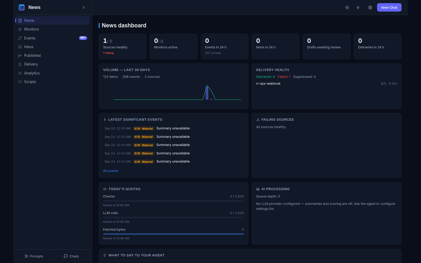Click the volume chart spike bar
421x263 pixels.
(207, 93)
